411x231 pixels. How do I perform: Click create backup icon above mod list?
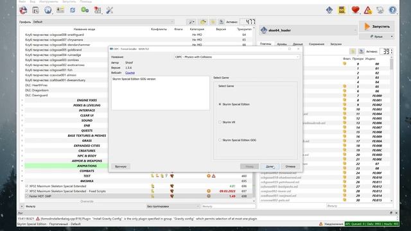pos(221,22)
